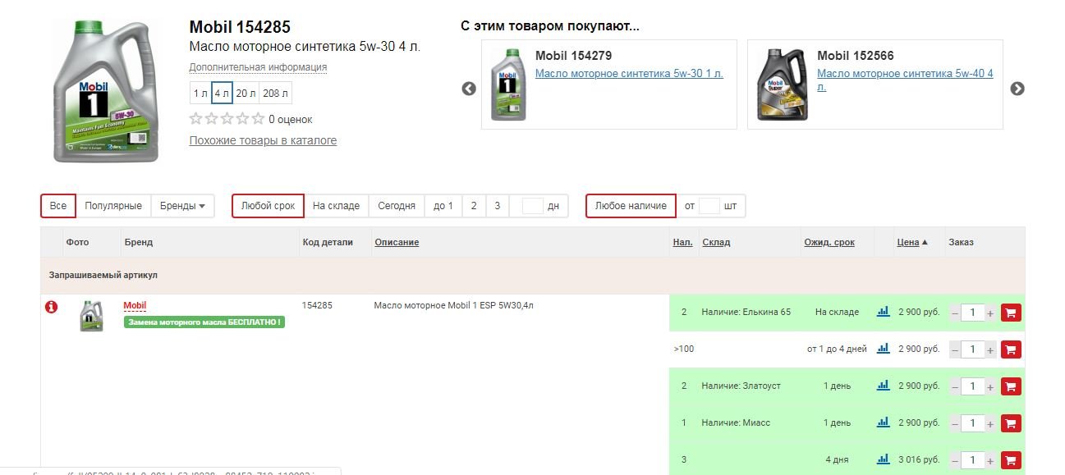Show previous related products with left arrow
The width and height of the screenshot is (1065, 475).
pyautogui.click(x=469, y=89)
